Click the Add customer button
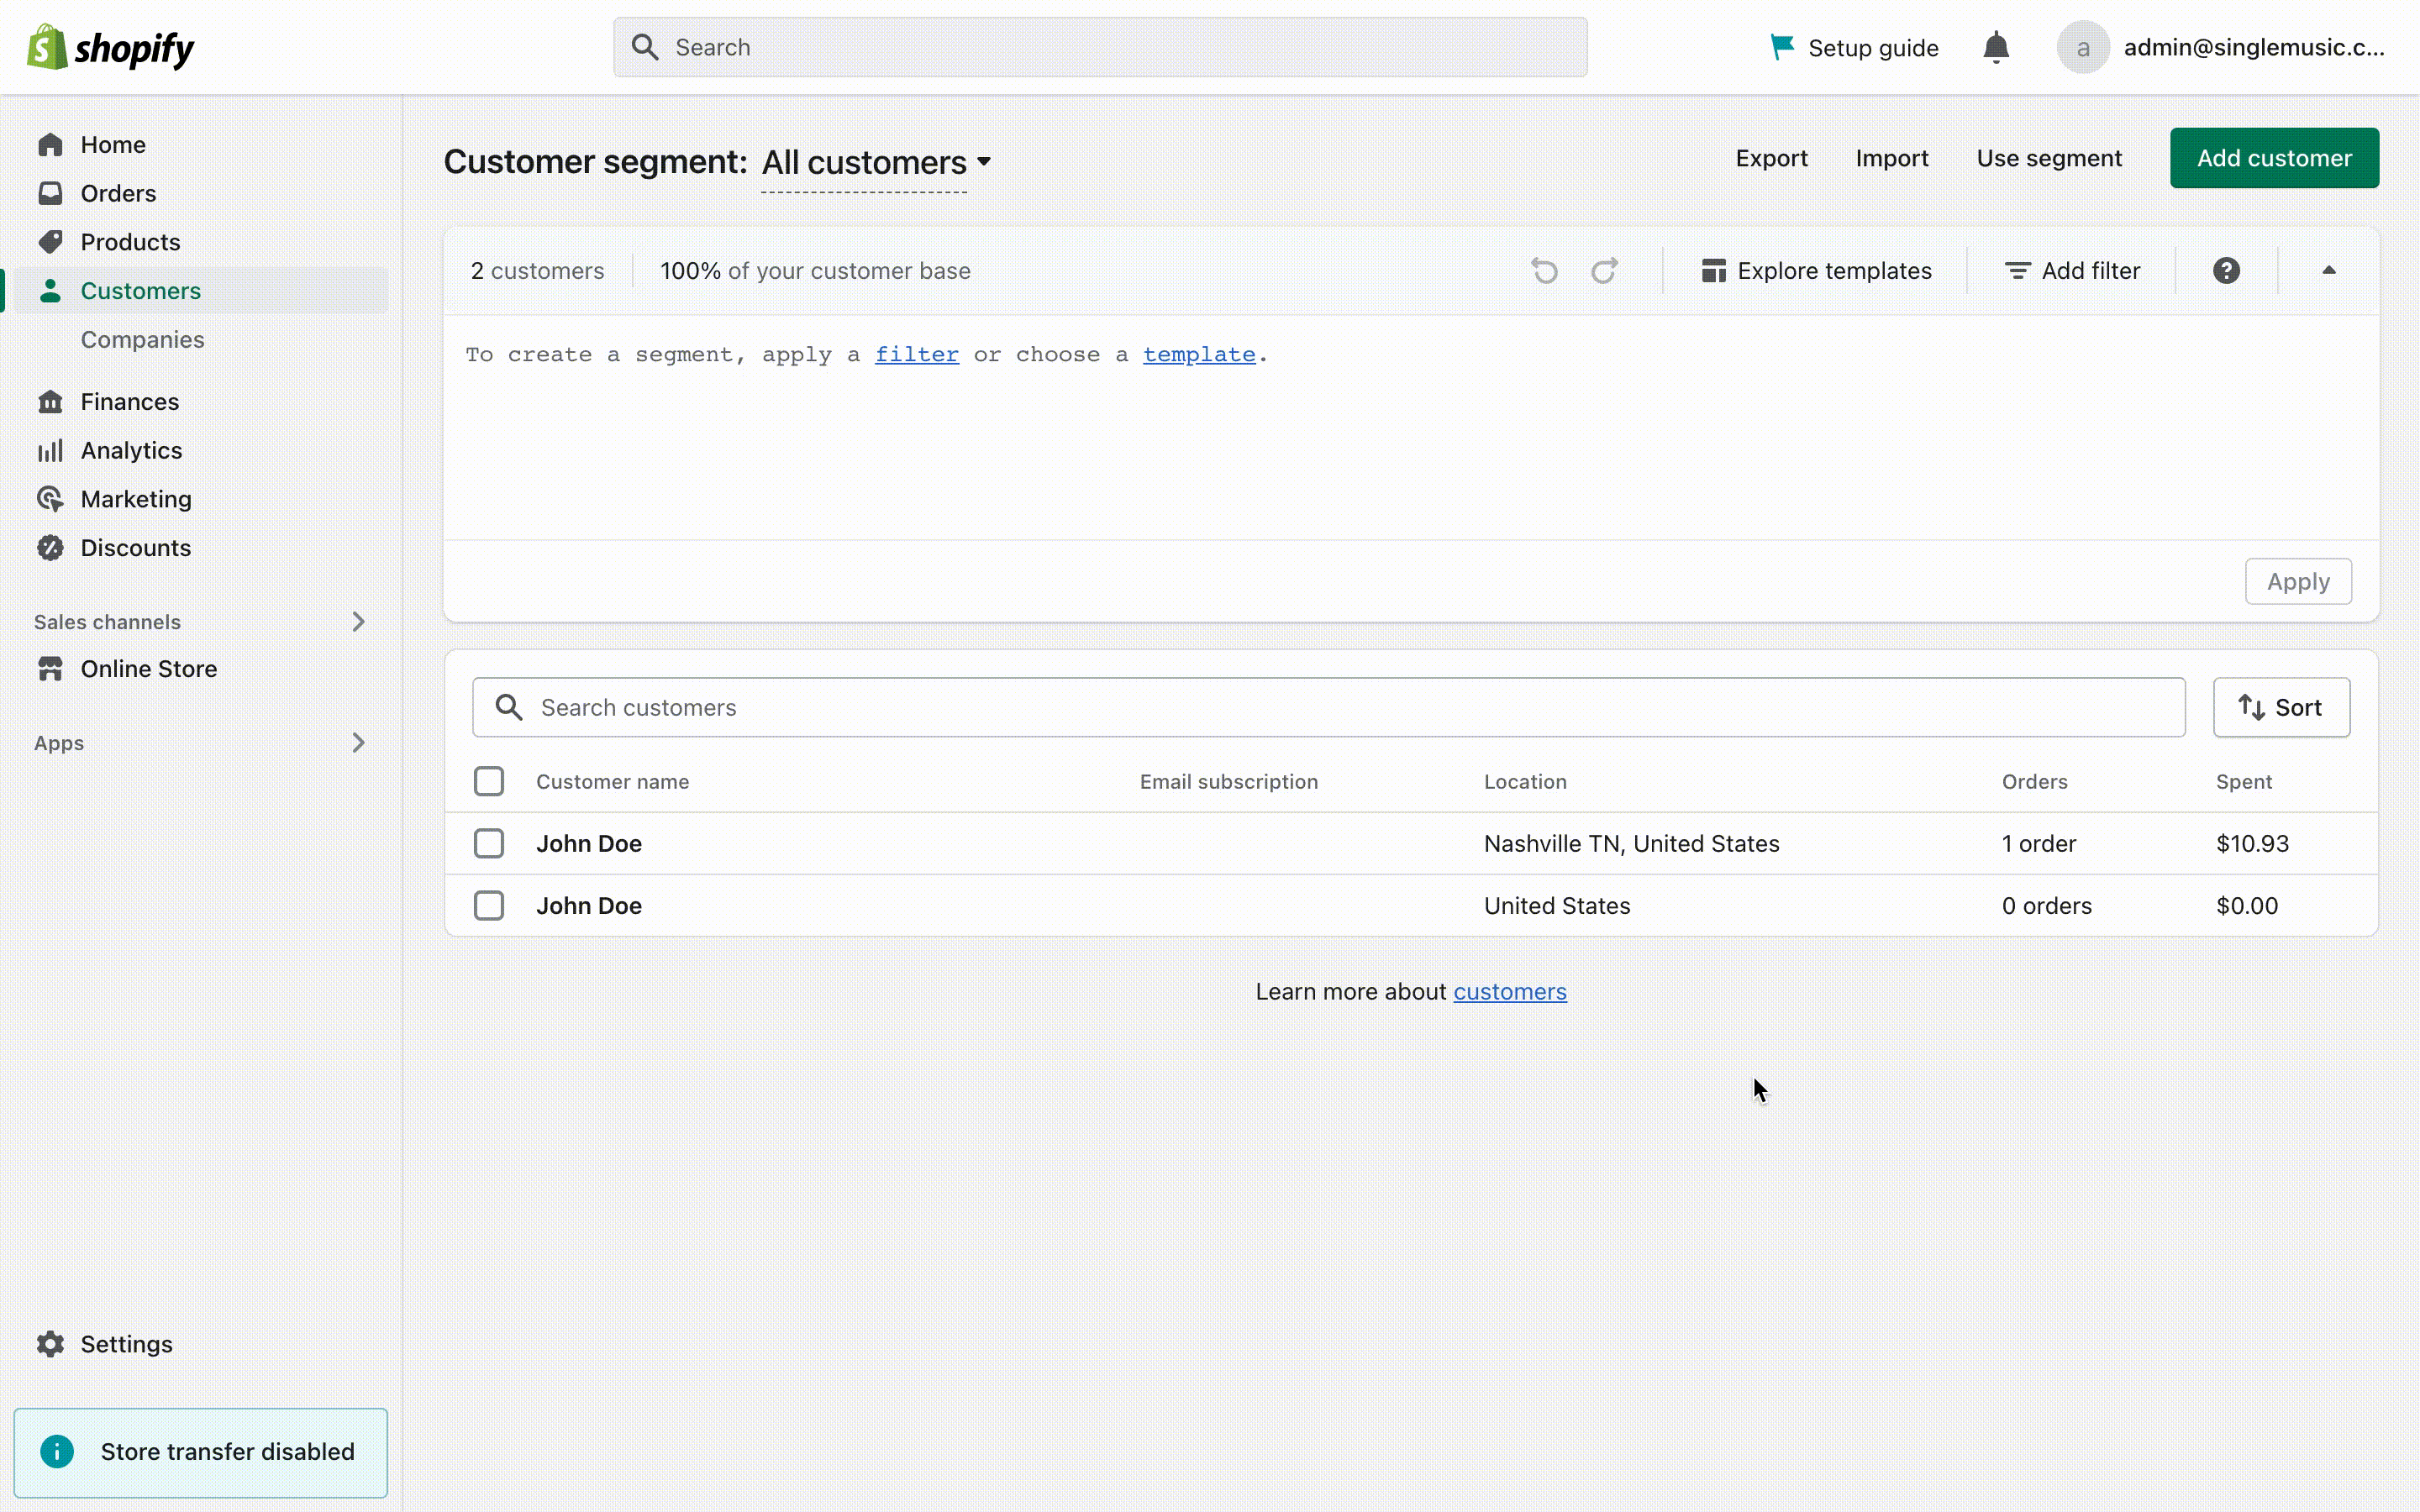The image size is (2420, 1512). click(2274, 158)
